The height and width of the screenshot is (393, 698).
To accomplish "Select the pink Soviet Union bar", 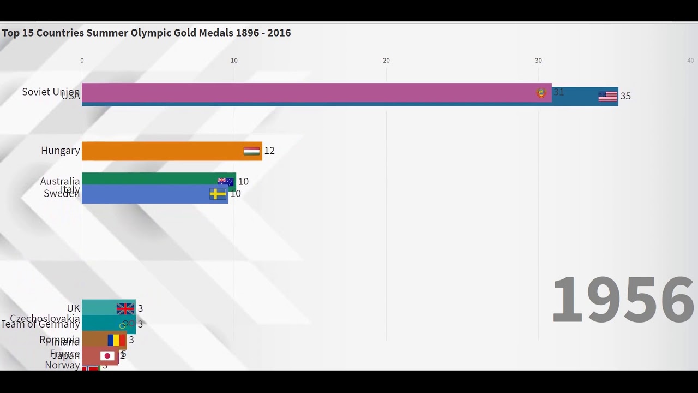I will point(317,93).
